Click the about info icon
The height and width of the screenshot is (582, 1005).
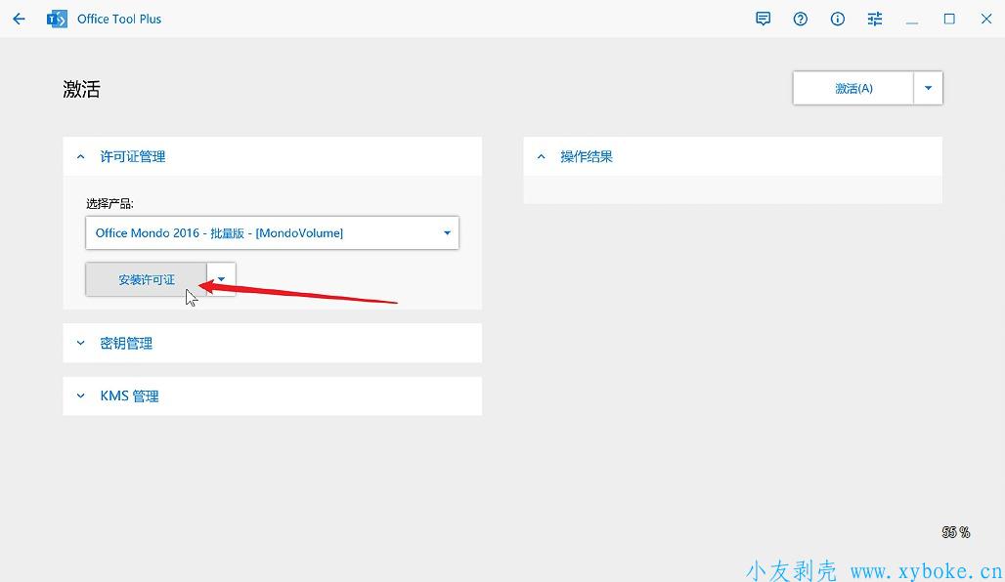(x=838, y=19)
